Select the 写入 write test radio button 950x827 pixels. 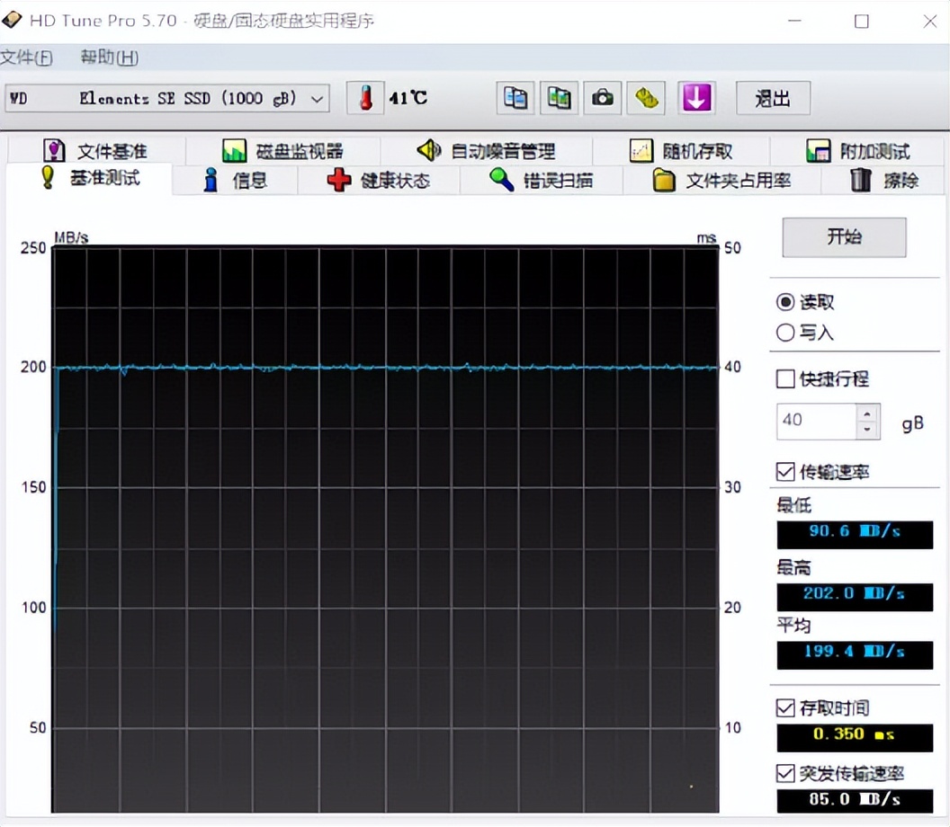click(784, 333)
